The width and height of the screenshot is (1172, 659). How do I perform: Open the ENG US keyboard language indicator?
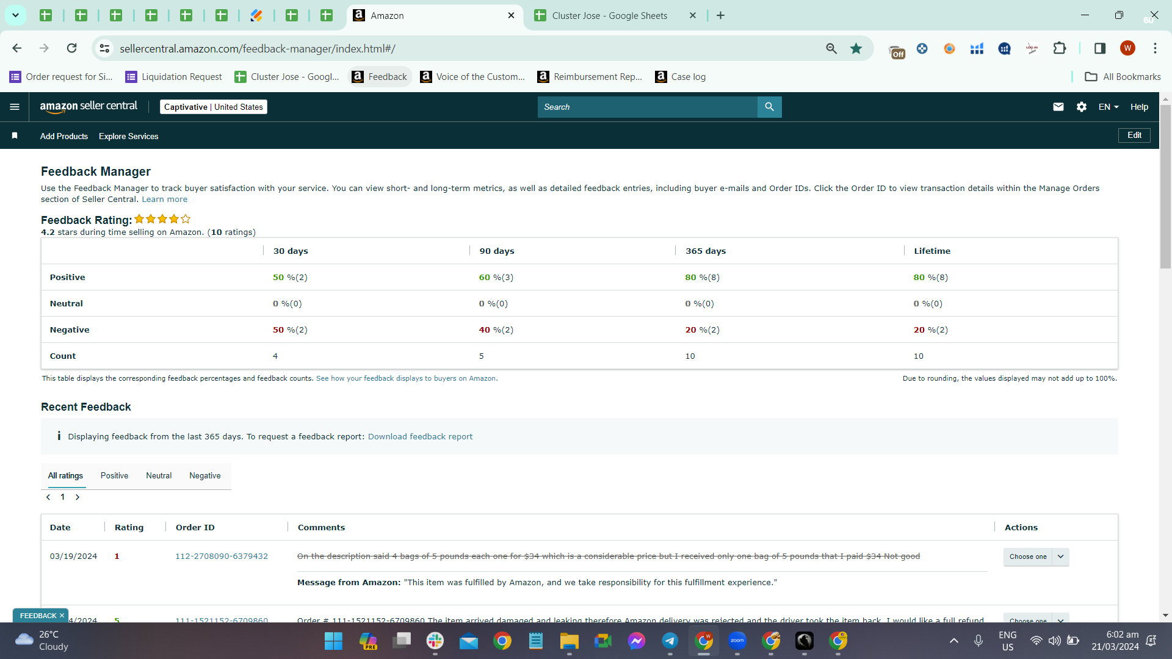[1008, 641]
